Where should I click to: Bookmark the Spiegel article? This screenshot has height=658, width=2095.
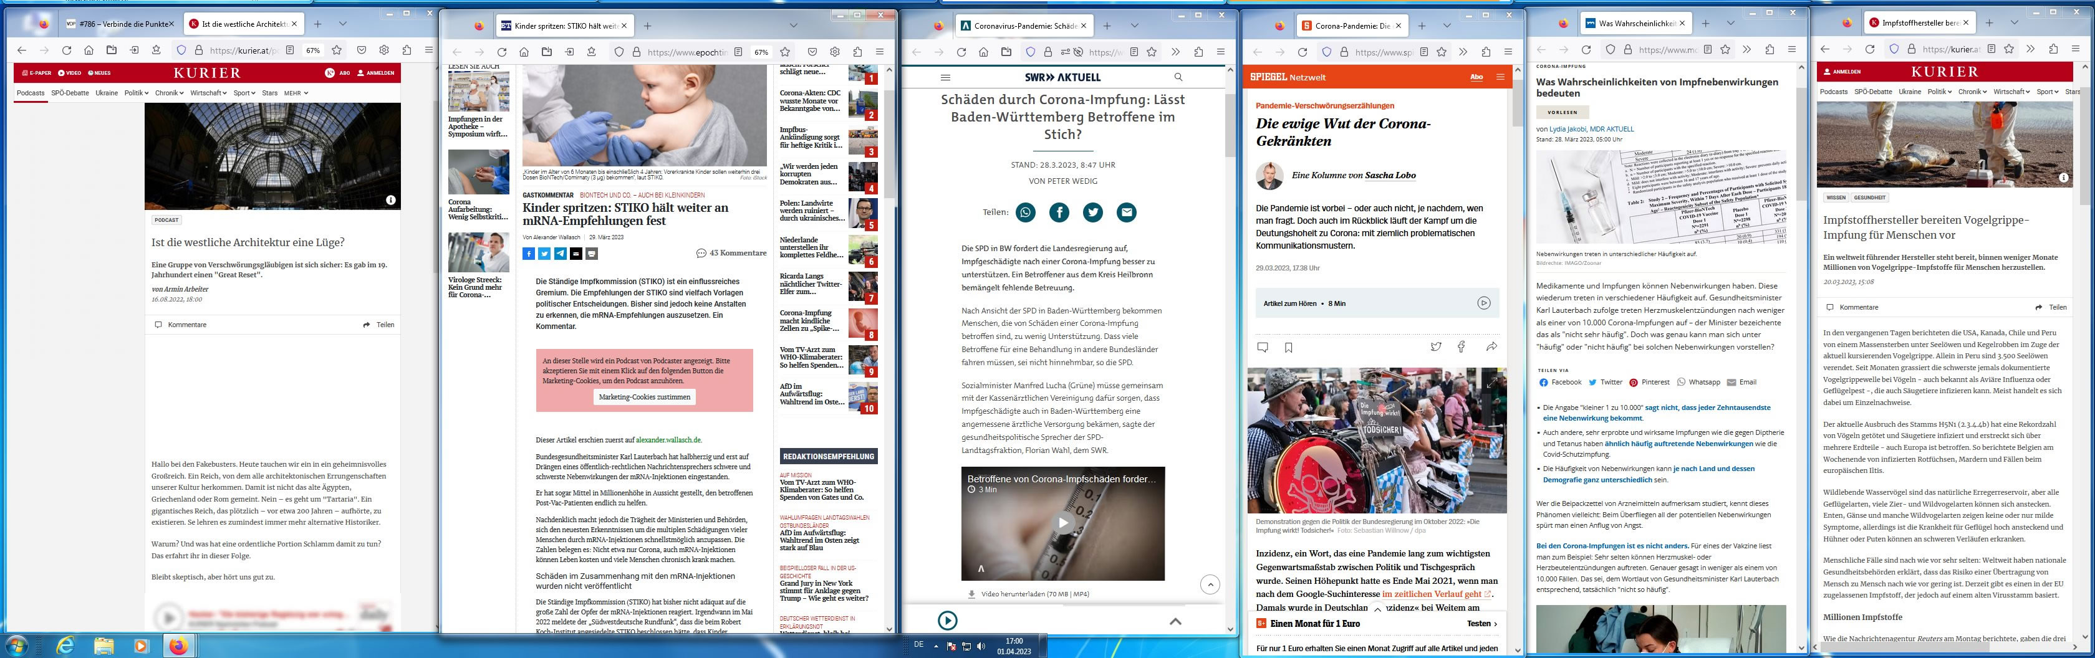(1288, 348)
